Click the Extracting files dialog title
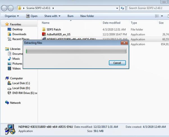The image size is (169, 137). pyautogui.click(x=33, y=43)
